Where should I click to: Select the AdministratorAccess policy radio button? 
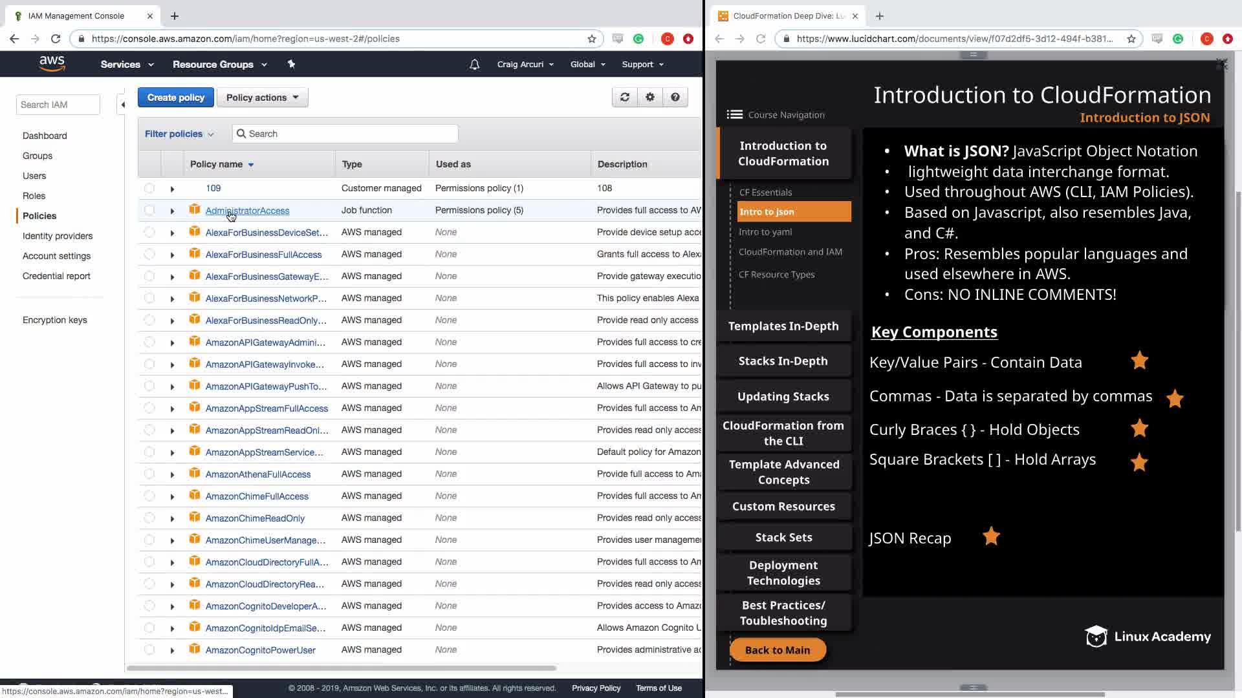click(x=149, y=210)
